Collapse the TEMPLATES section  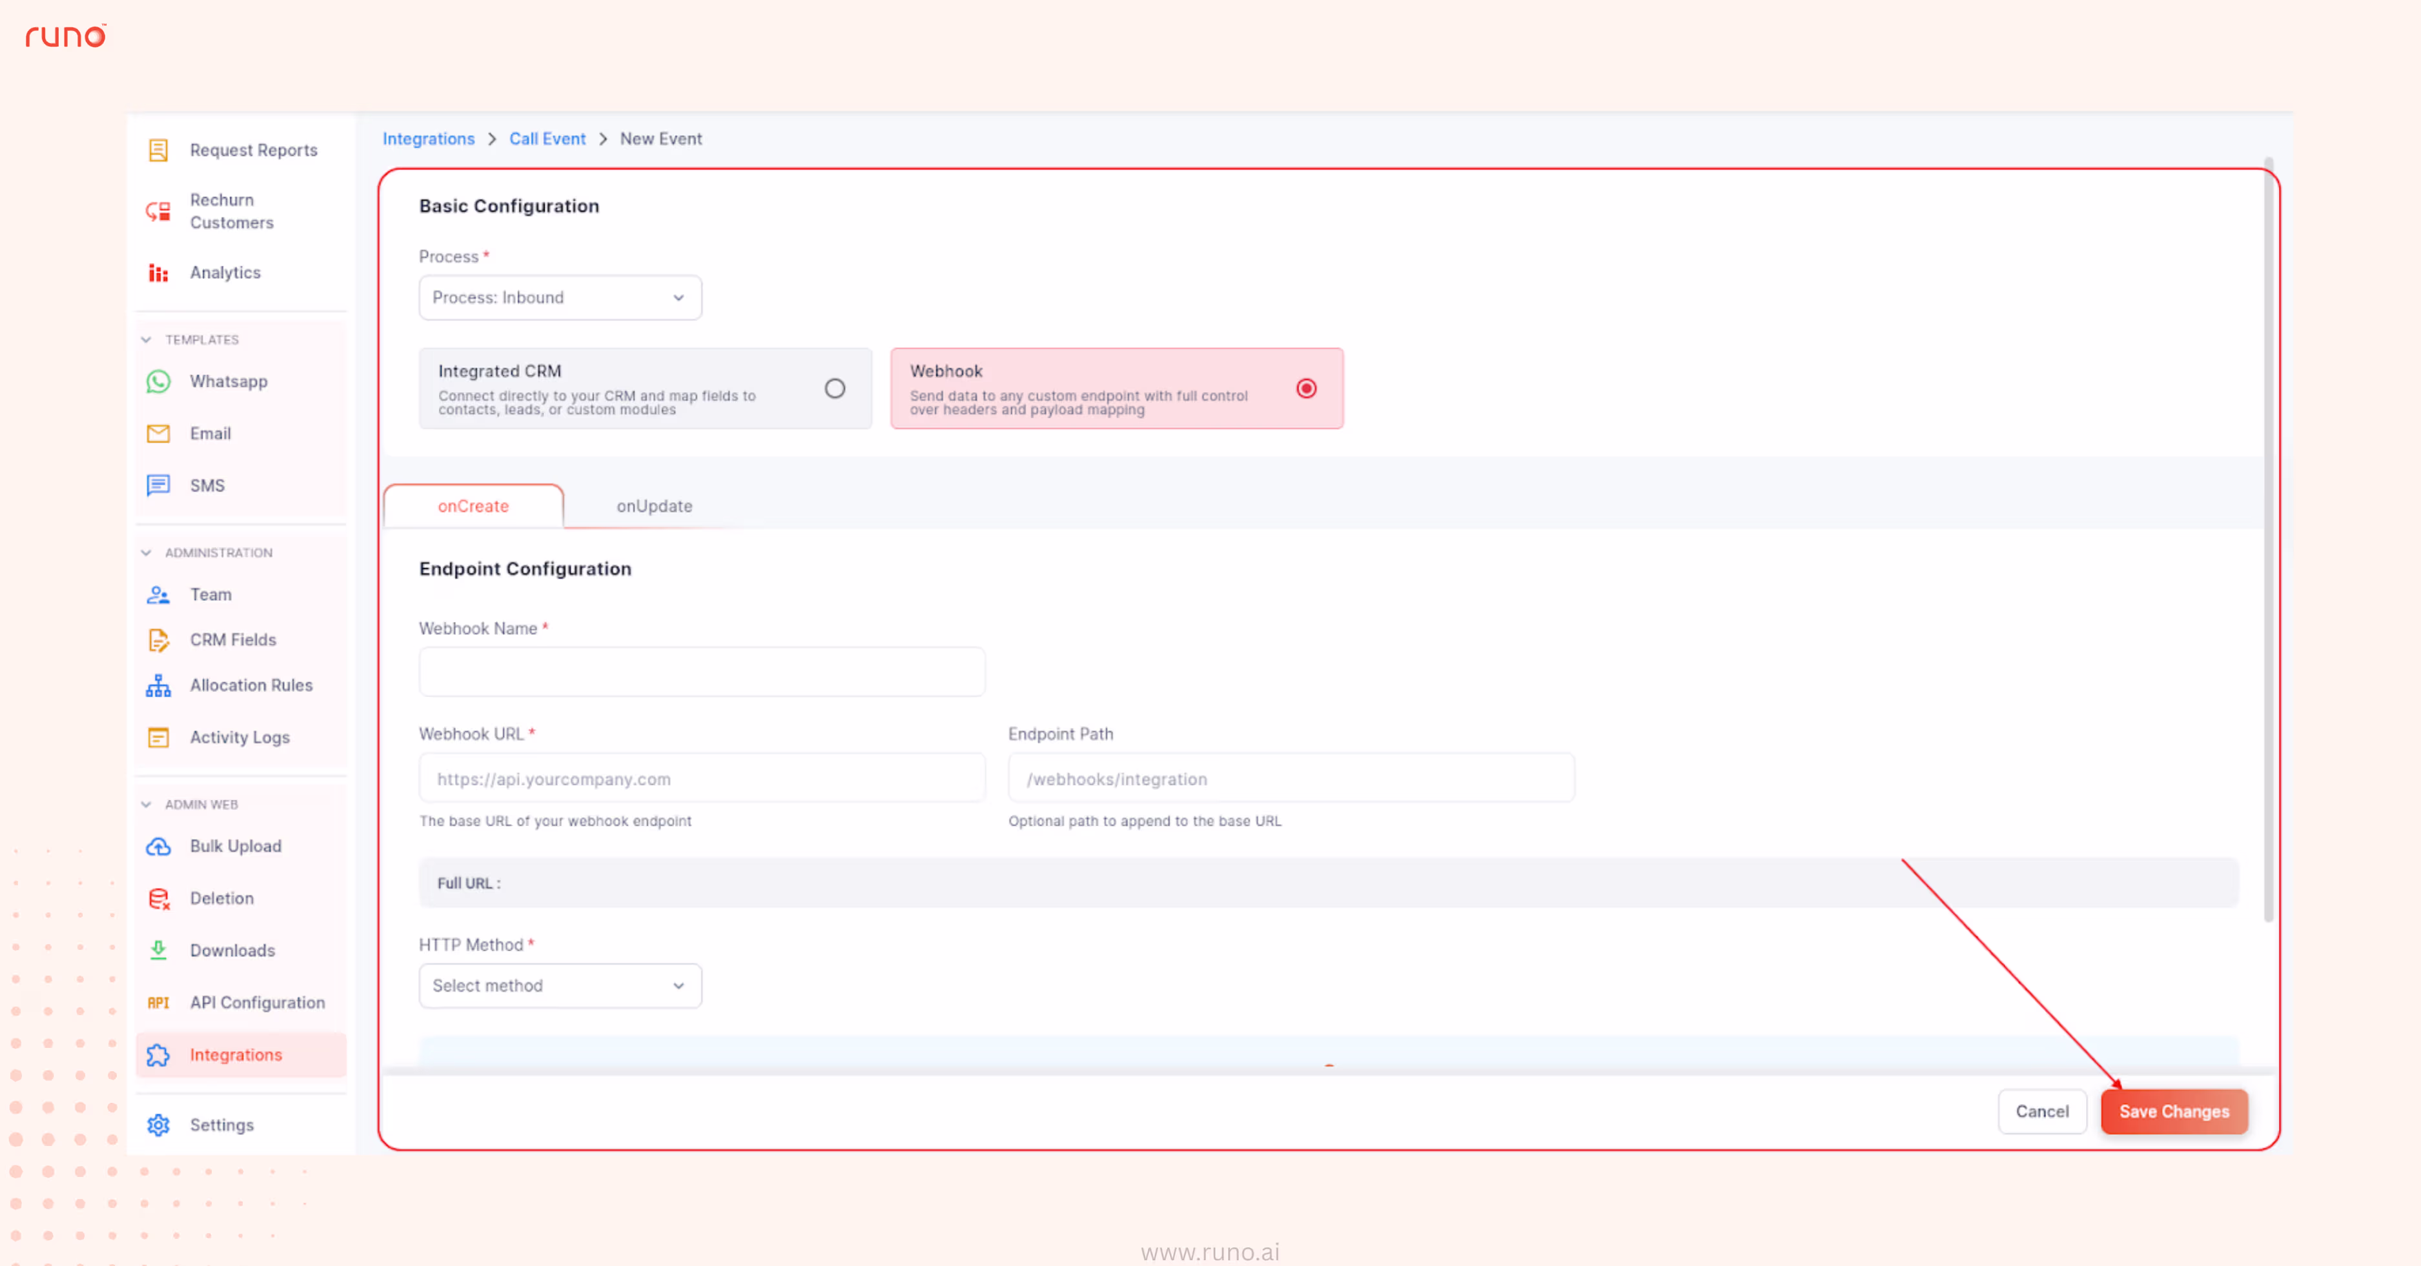tap(147, 339)
